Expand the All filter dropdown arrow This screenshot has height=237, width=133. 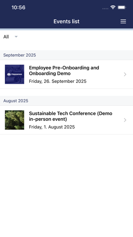[16, 37]
